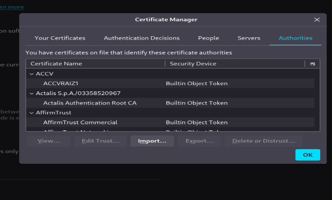Open the Authentication Decisions tab

coord(142,38)
